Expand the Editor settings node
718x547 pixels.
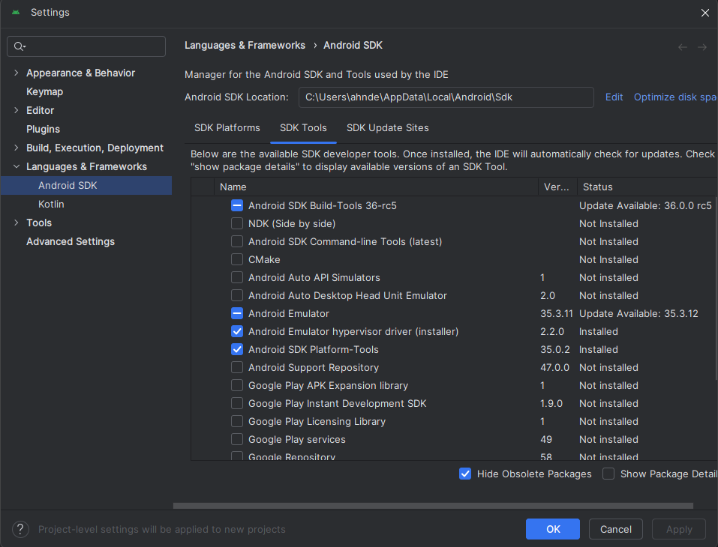point(16,110)
